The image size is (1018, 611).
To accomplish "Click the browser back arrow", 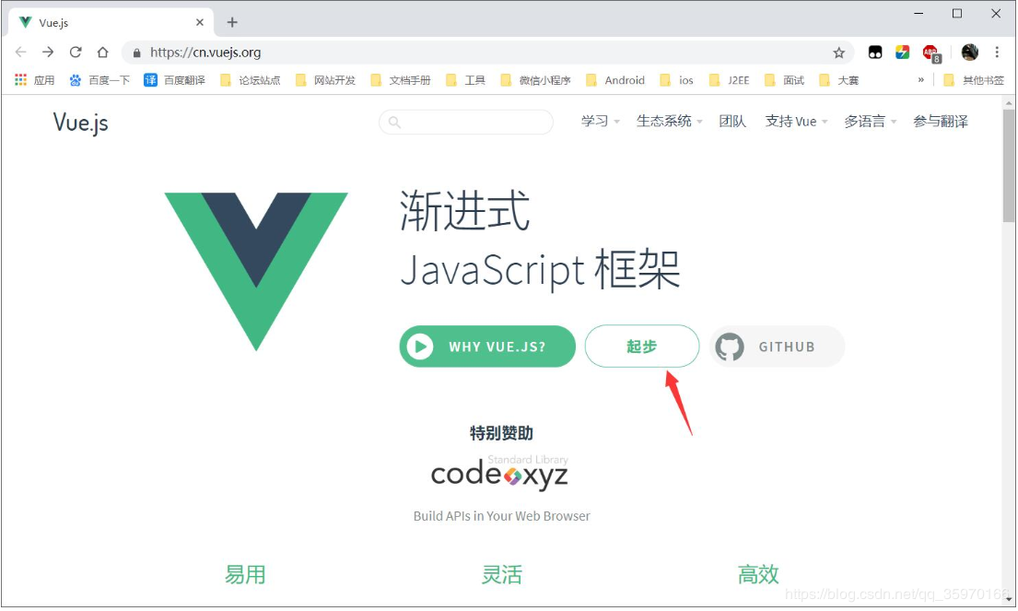I will click(x=21, y=52).
